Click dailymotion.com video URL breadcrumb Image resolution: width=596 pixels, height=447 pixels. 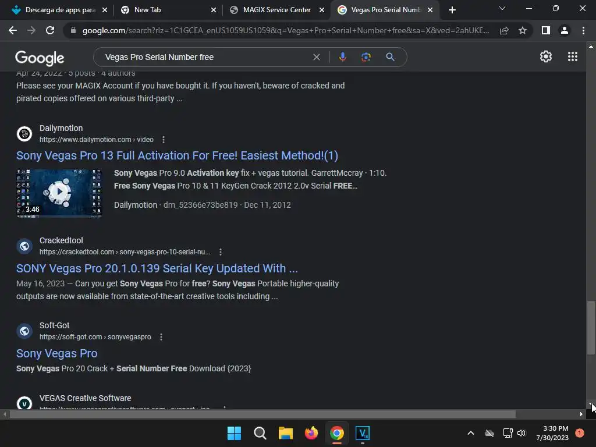[x=97, y=140]
